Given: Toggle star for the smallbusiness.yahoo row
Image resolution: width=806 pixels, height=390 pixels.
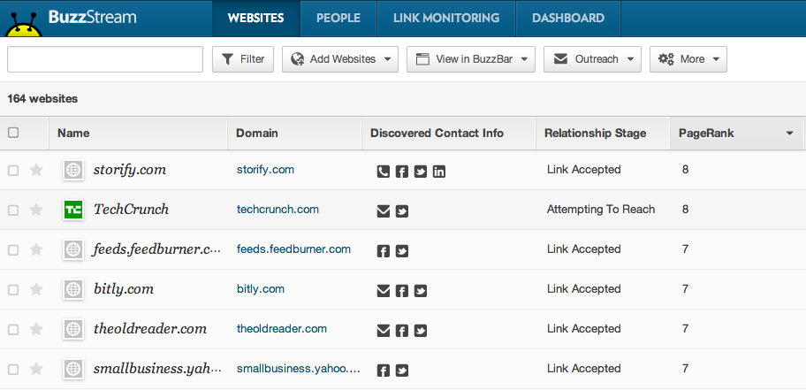Looking at the screenshot, I should point(36,369).
